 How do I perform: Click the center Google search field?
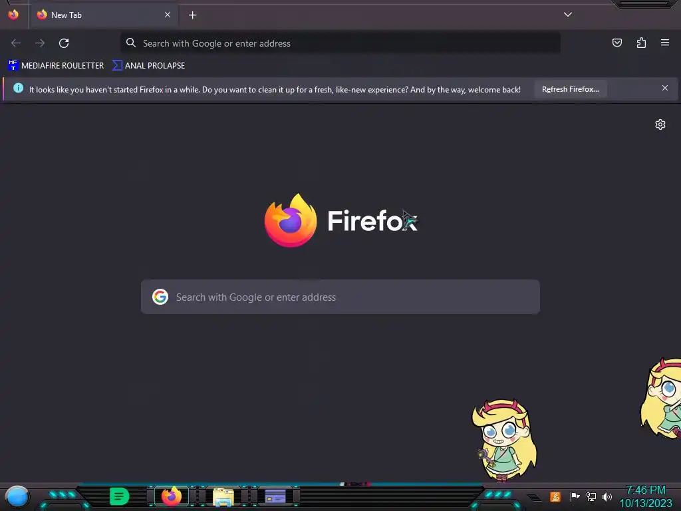coord(340,297)
